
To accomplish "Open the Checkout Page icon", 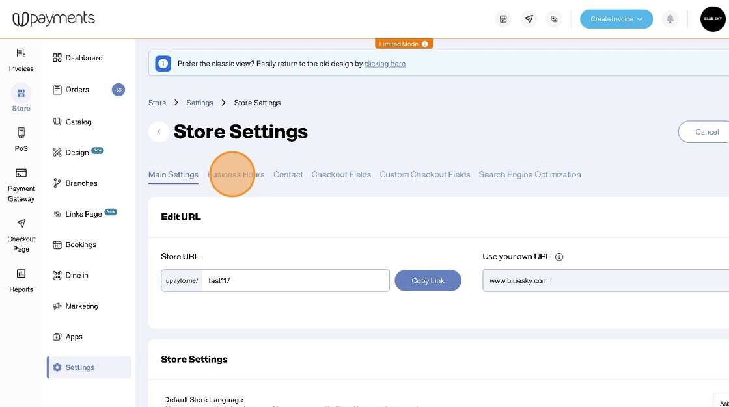I will (x=21, y=223).
